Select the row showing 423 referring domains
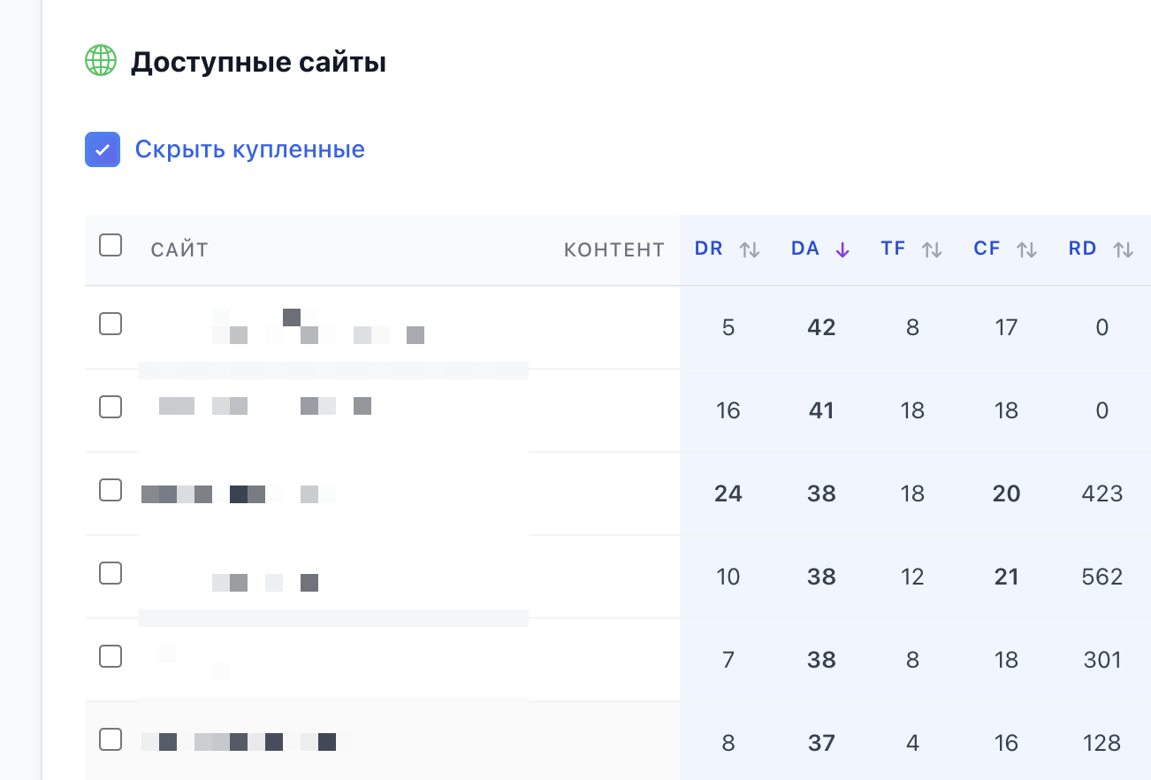Viewport: 1151px width, 780px height. click(111, 490)
